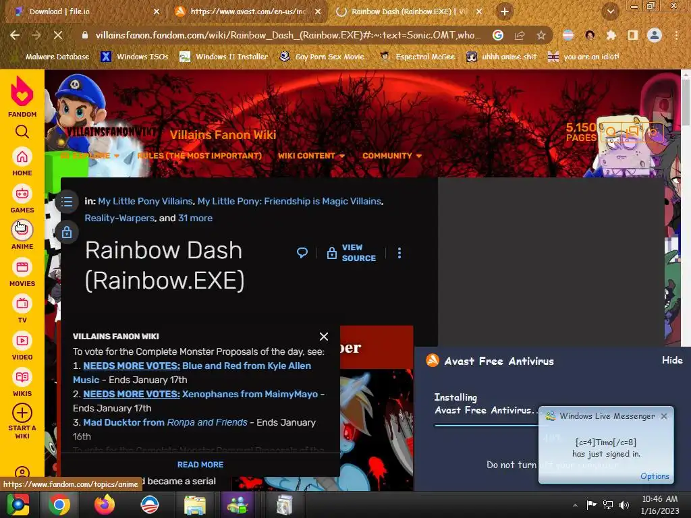Screen dimensions: 691x518
Task: Click Avast installation progress bar
Action: pos(486,425)
